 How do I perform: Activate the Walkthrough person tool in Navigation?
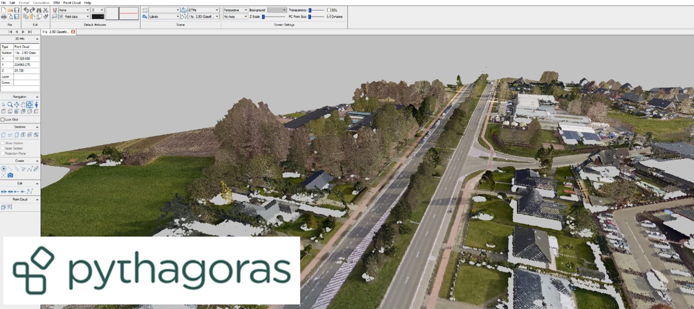(36, 104)
